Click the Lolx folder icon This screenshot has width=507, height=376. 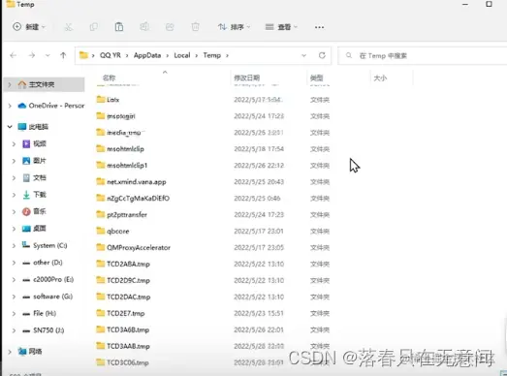[101, 99]
